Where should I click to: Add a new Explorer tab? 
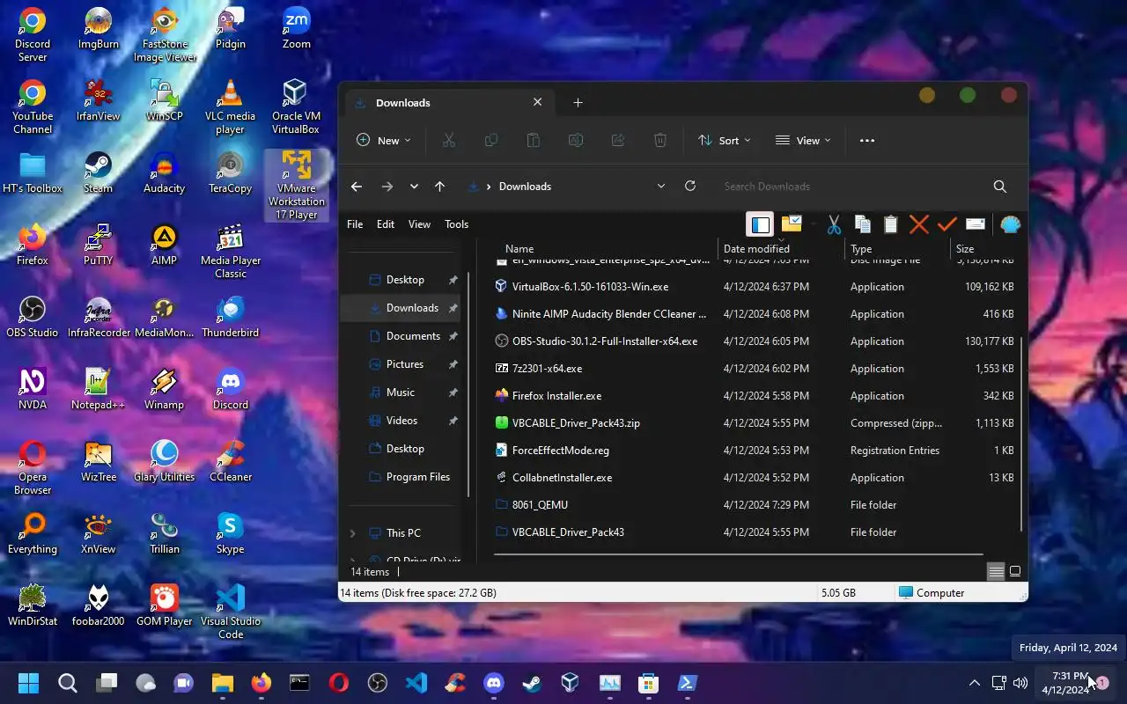pos(578,103)
